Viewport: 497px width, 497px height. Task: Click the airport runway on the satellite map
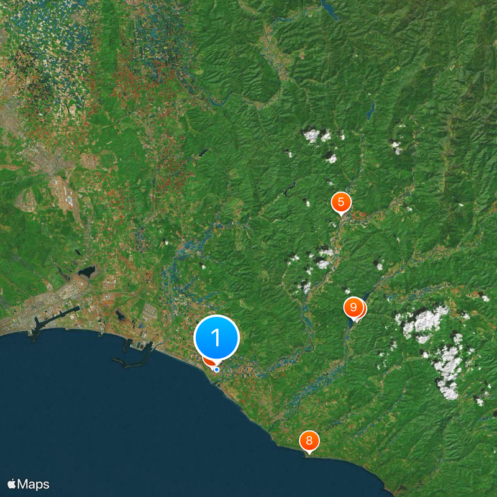coord(69,196)
